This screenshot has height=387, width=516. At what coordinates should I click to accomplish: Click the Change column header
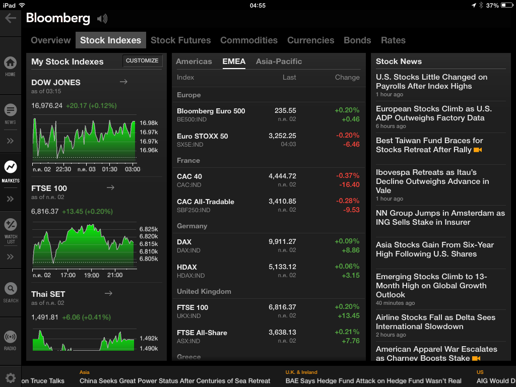point(347,77)
